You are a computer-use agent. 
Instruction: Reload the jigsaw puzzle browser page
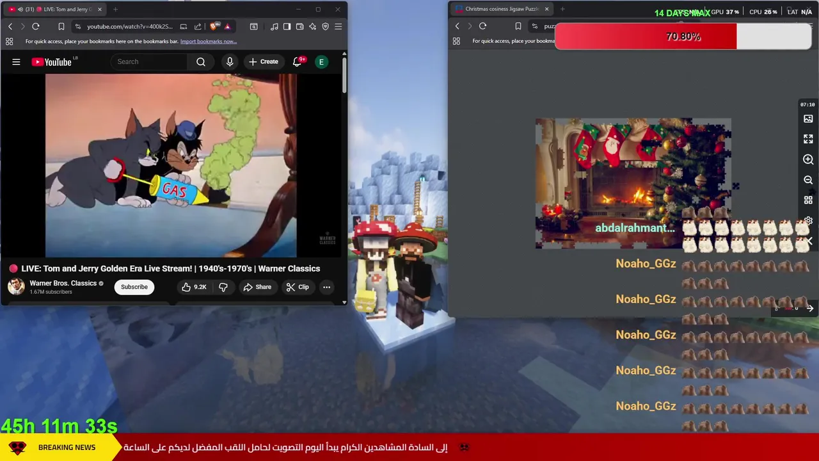[482, 26]
